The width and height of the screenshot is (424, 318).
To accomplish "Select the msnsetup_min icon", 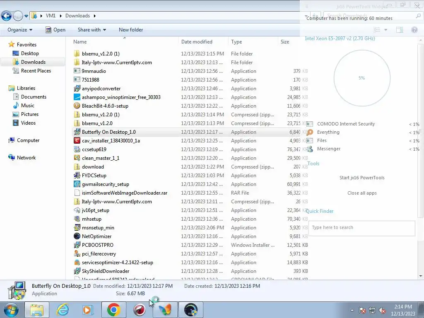I will pos(77,227).
